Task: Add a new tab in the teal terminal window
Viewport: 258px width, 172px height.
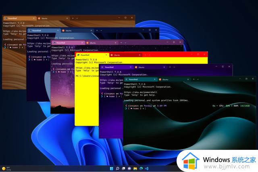Action: coord(194,79)
